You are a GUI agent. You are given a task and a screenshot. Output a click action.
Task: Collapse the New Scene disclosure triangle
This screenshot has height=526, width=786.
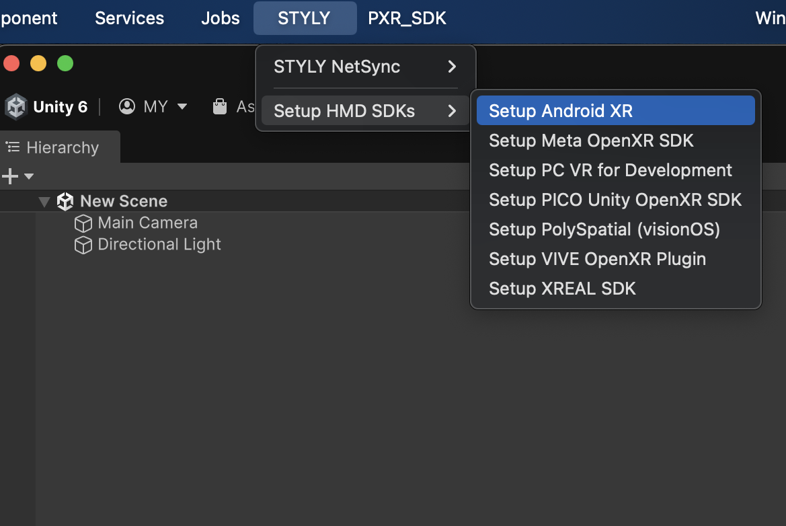pyautogui.click(x=44, y=200)
